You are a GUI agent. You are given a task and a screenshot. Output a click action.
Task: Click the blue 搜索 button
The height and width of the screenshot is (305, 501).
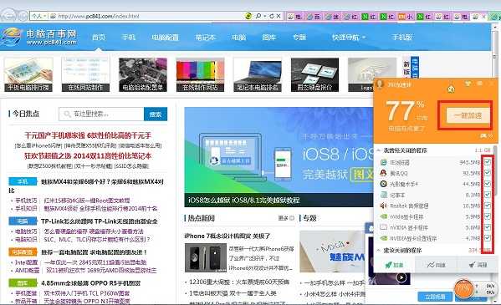click(x=156, y=114)
